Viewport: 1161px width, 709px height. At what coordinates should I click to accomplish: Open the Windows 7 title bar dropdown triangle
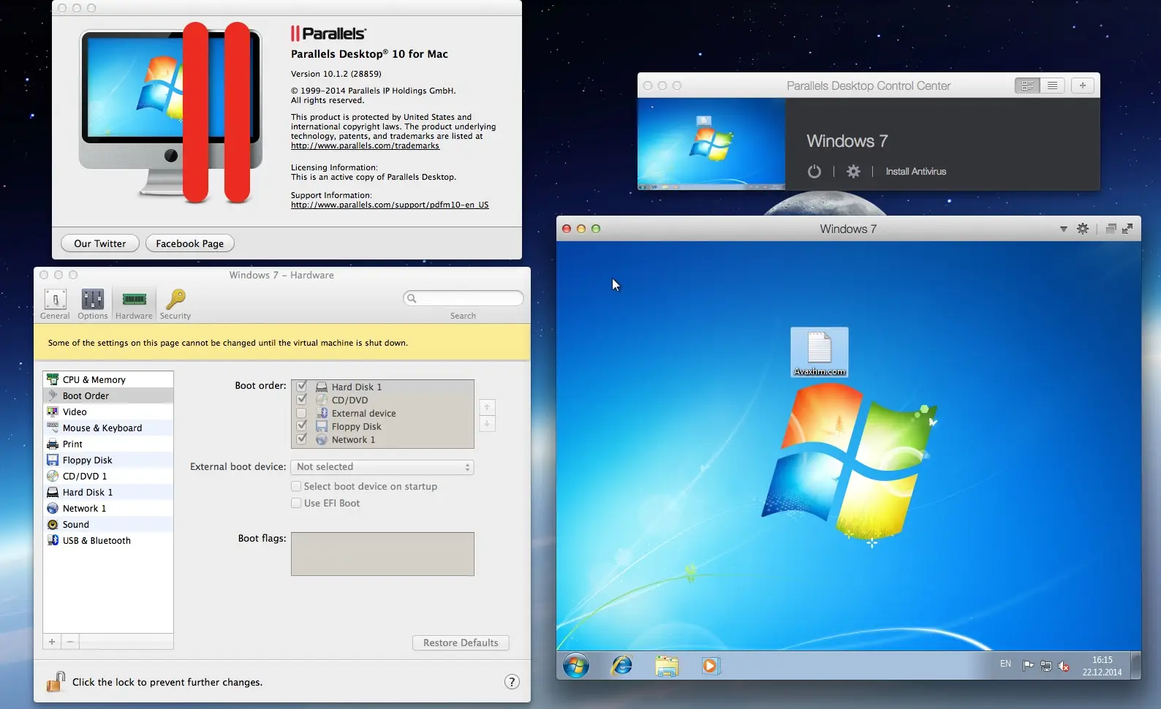point(1064,230)
